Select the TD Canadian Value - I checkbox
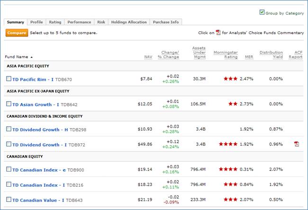The height and width of the screenshot is (210, 308). 9,200
